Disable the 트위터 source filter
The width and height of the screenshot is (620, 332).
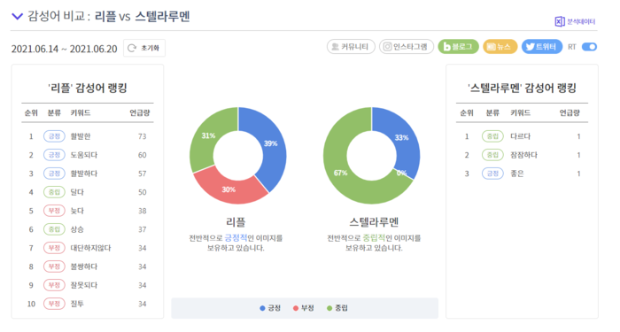542,47
